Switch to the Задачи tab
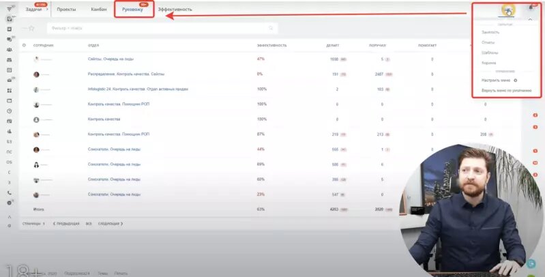The height and width of the screenshot is (277, 545). click(33, 10)
